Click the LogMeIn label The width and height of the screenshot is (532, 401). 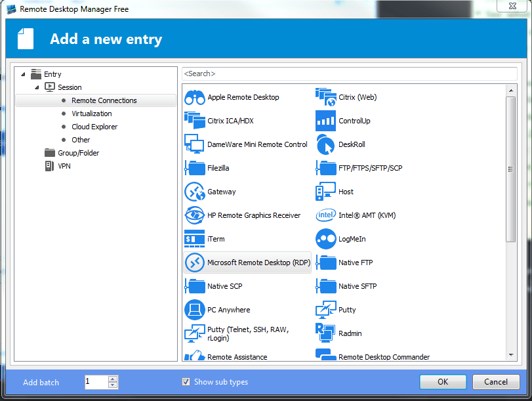352,239
